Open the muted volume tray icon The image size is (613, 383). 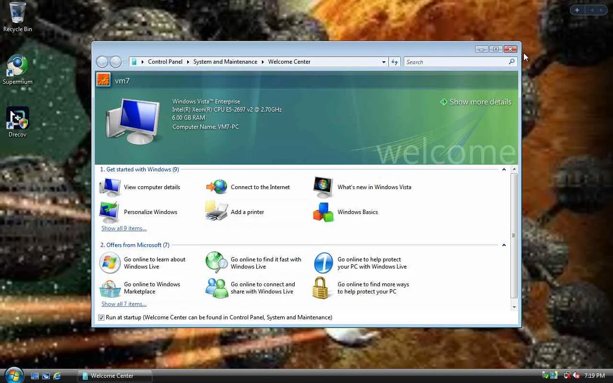coord(576,376)
